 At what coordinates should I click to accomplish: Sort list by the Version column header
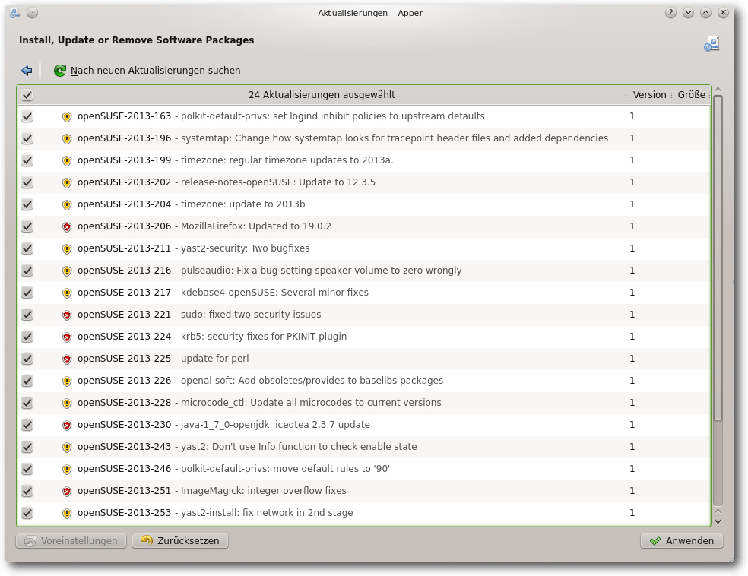coord(649,95)
